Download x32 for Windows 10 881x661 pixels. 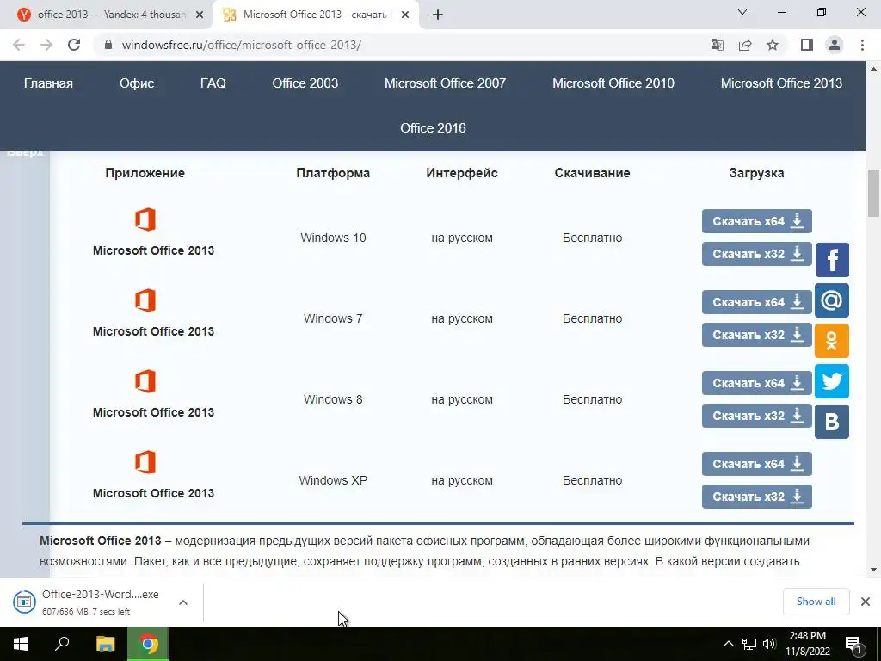click(x=757, y=254)
